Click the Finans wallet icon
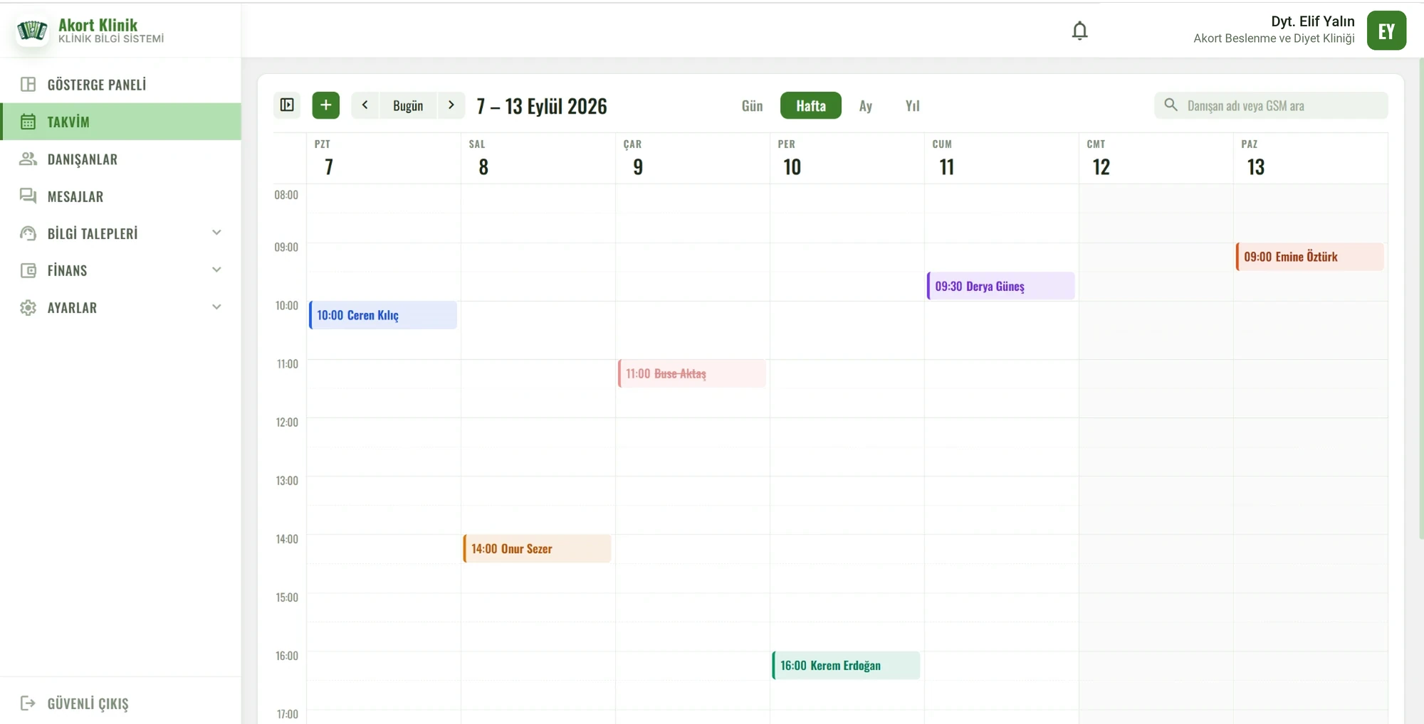Viewport: 1424px width, 724px height. (x=28, y=270)
